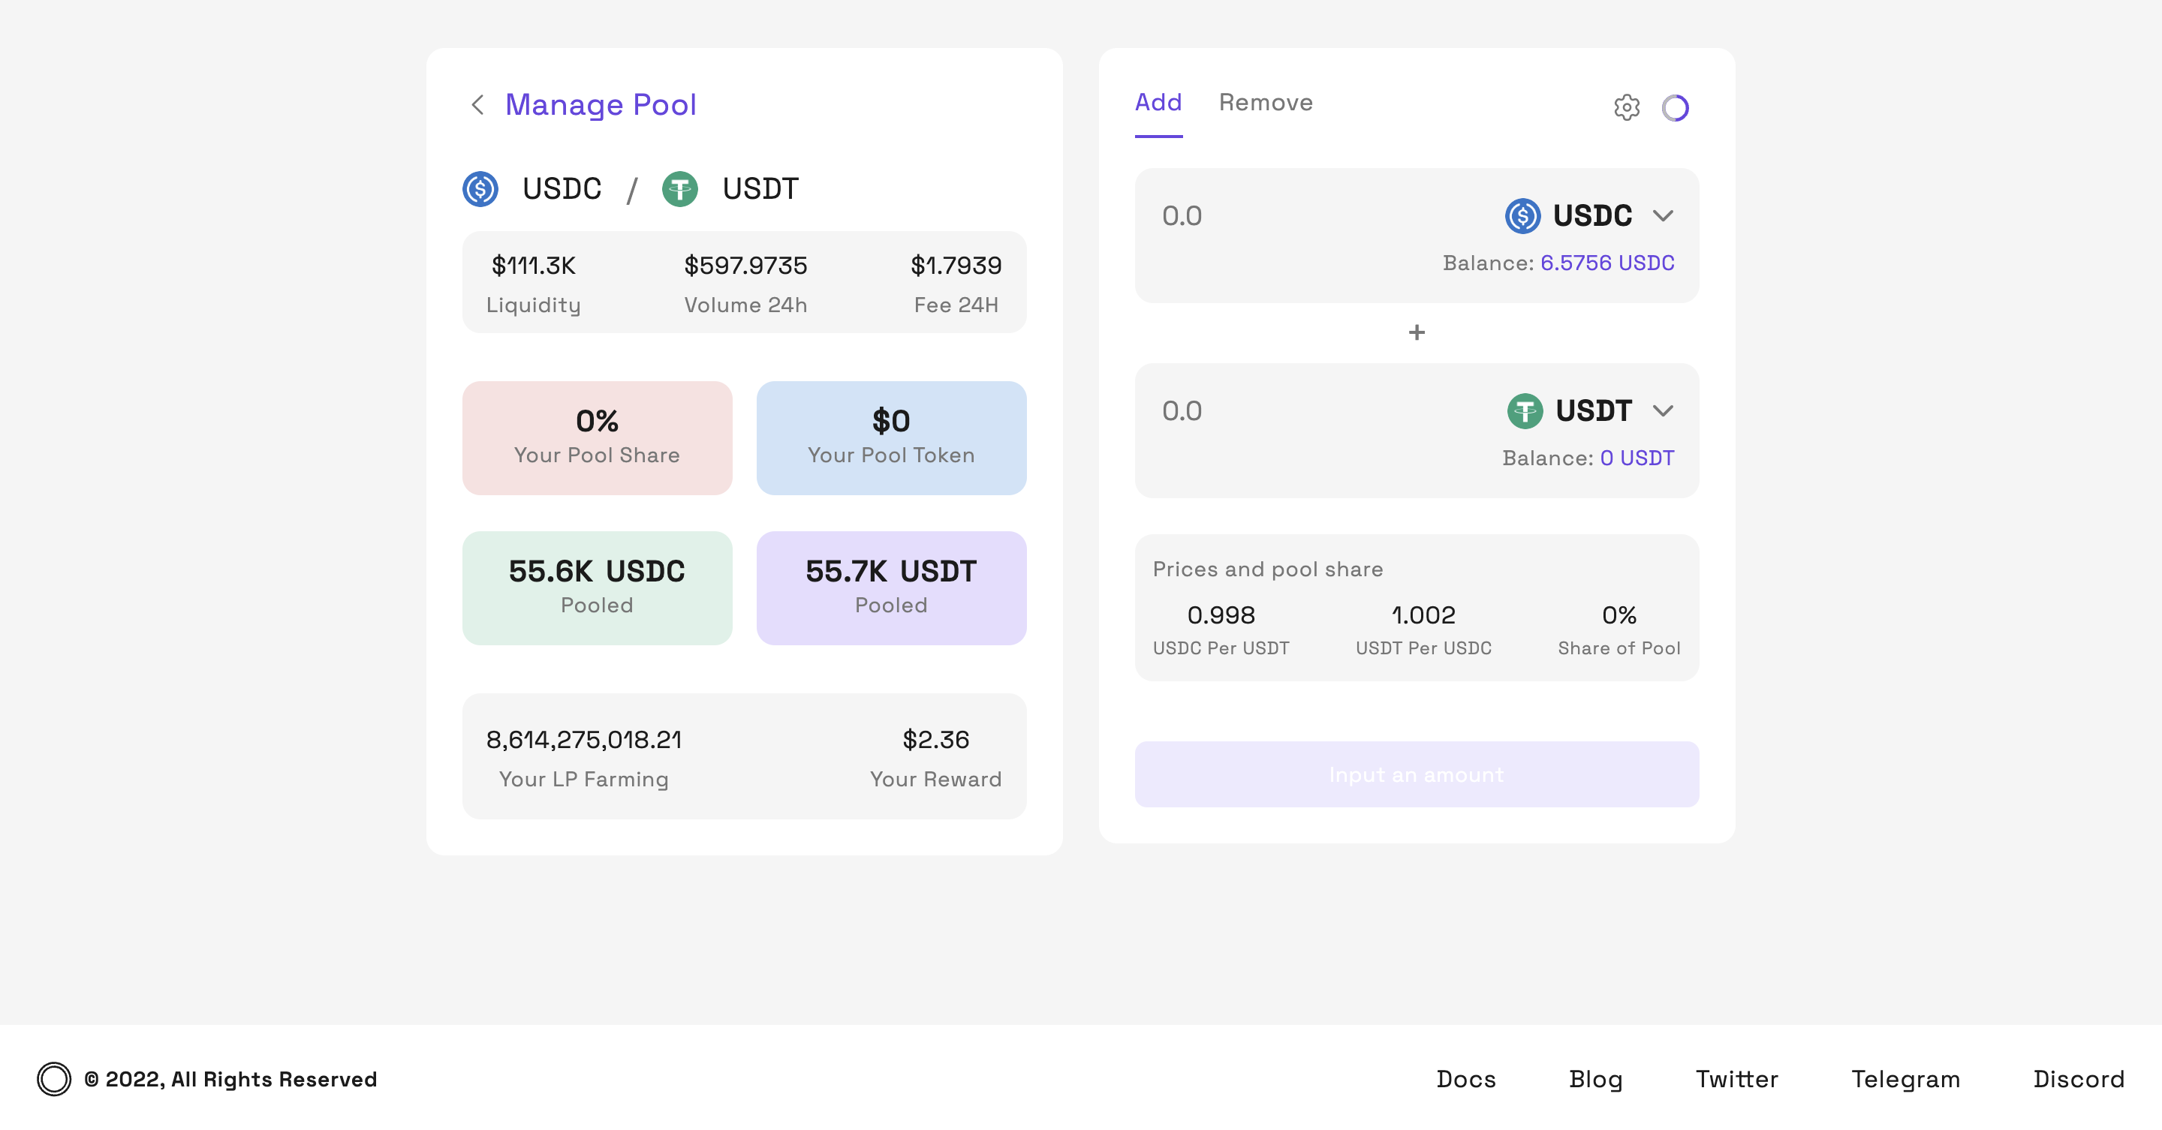Expand the USDC token selector chevron
2162x1130 pixels.
[x=1663, y=215]
